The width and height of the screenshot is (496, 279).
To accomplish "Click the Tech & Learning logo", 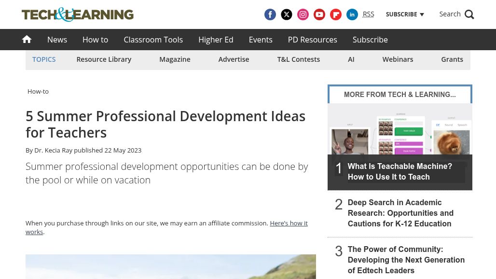I will coord(78,14).
